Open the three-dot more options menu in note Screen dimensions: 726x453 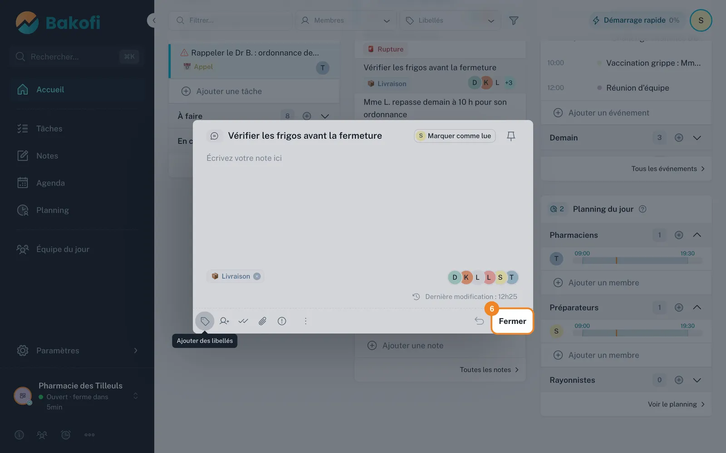305,321
